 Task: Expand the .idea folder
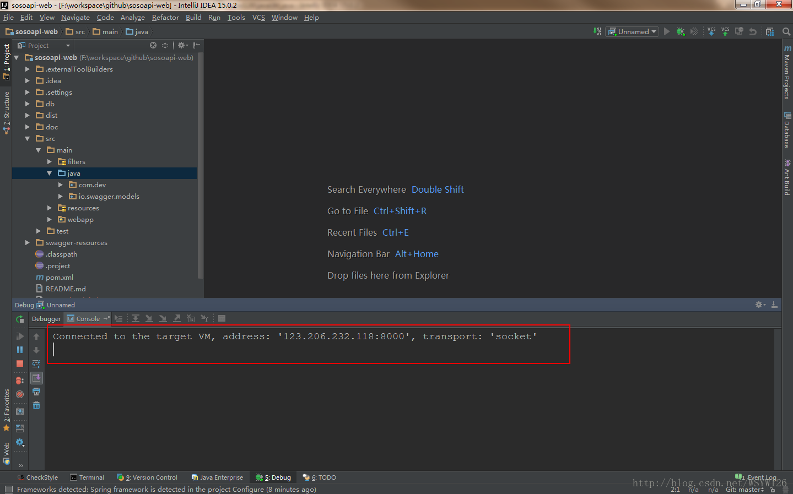[28, 81]
